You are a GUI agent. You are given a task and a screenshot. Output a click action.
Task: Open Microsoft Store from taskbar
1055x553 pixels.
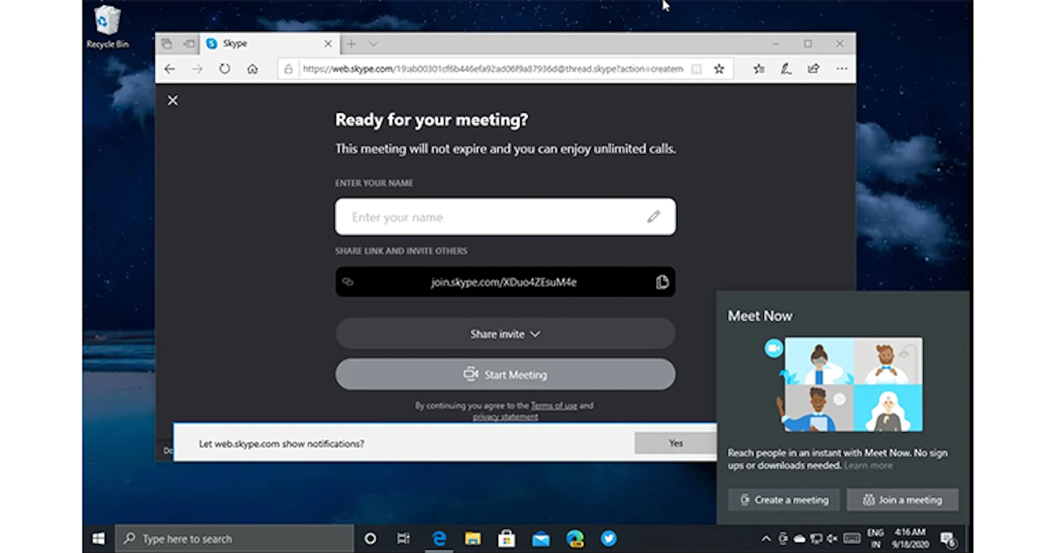[x=506, y=539]
